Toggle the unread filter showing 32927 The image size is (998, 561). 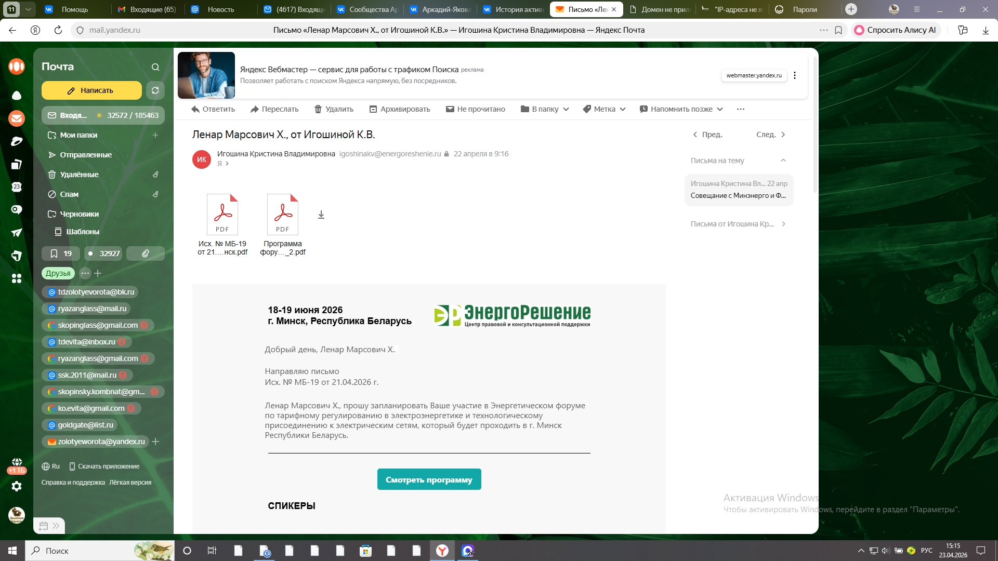coord(103,253)
